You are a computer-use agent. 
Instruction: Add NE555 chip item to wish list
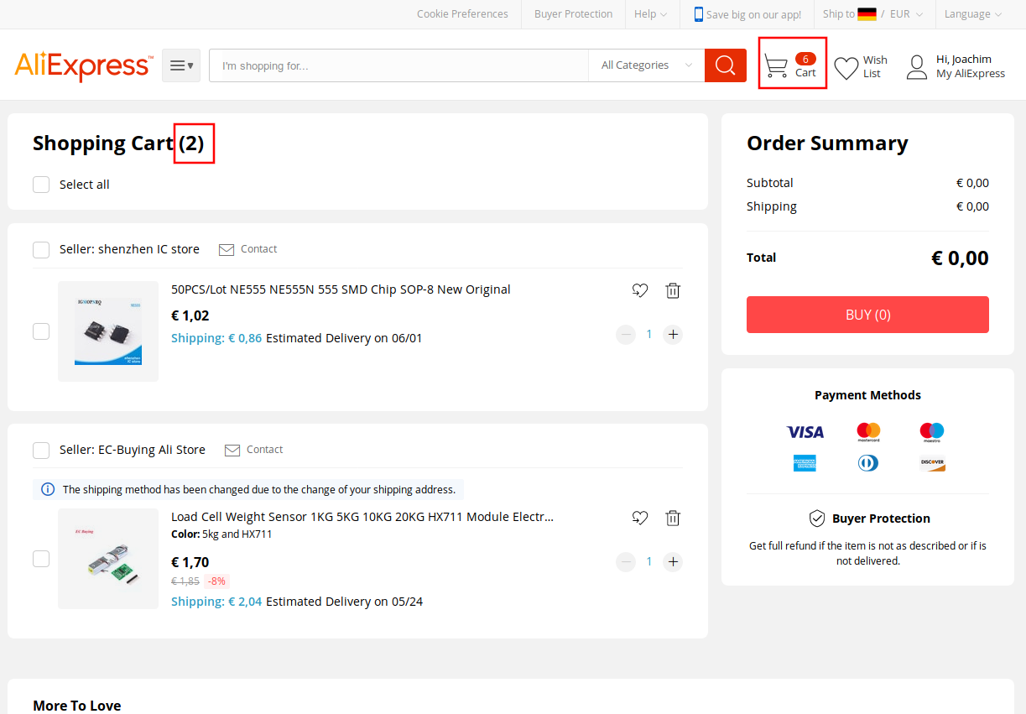640,290
